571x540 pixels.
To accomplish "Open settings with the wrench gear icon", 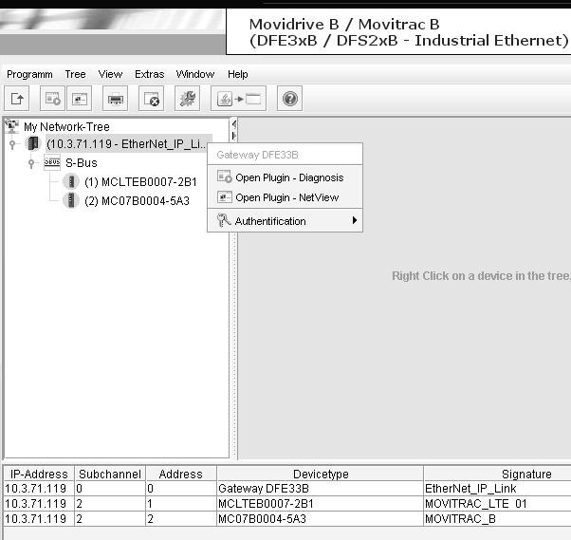I will pos(187,99).
